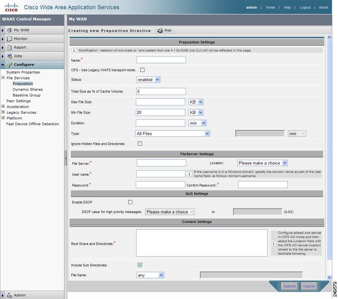The image size is (338, 299).
Task: Open the DSCP value dropdown
Action: tap(170, 212)
